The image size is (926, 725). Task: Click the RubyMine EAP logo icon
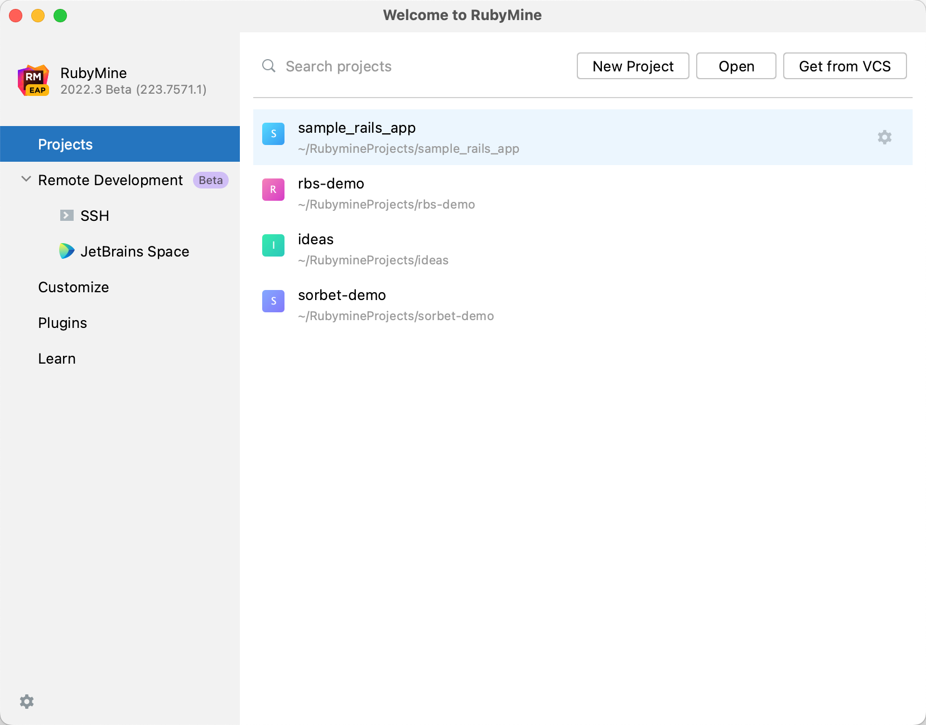click(x=33, y=81)
